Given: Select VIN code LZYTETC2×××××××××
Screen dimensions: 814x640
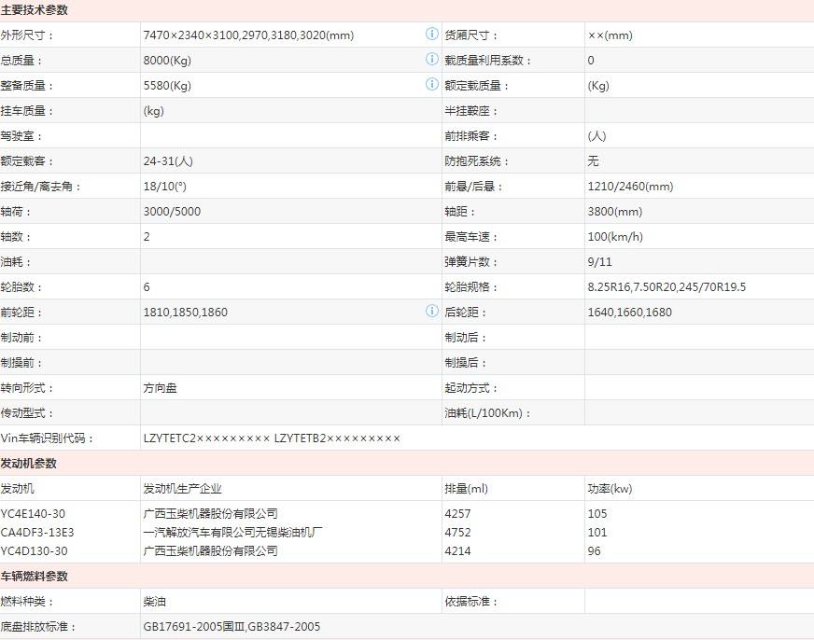Looking at the screenshot, I should coord(206,438).
